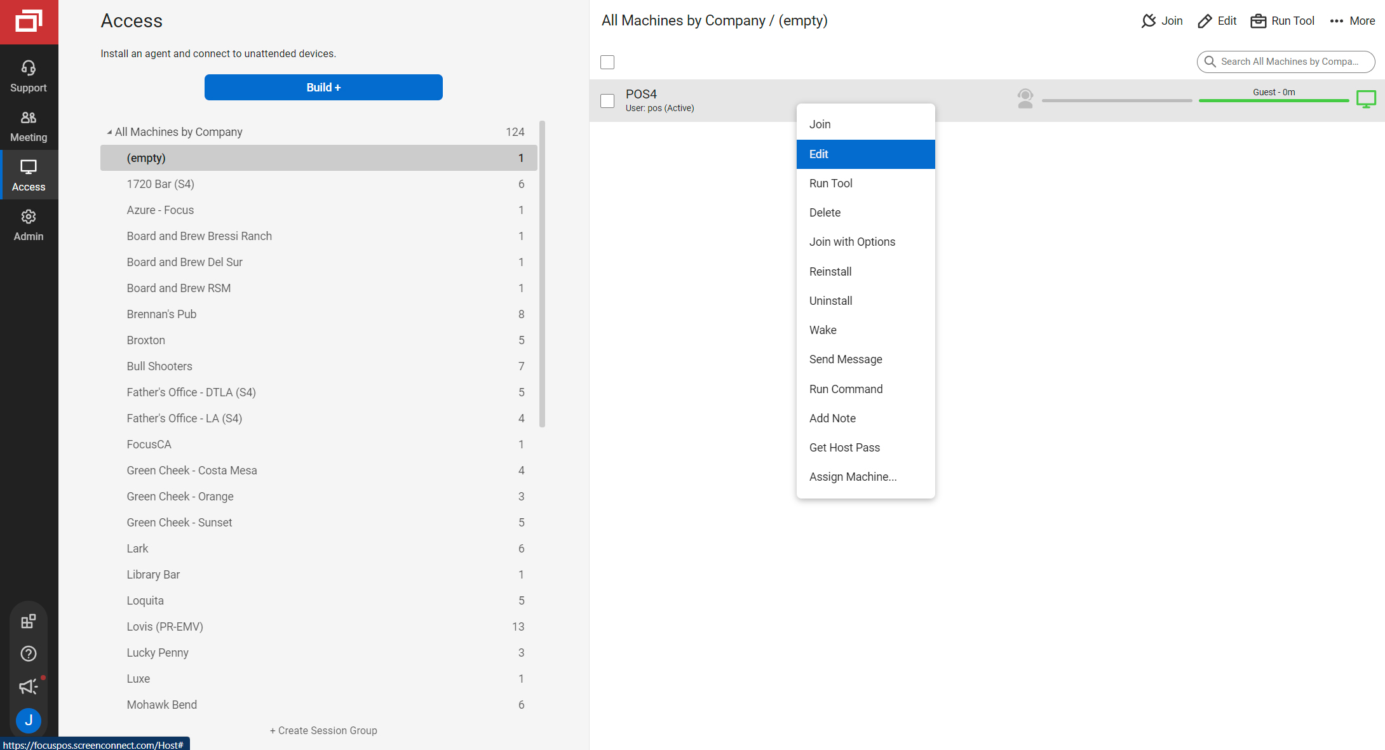
Task: Choose Join with Options menu entry
Action: pyautogui.click(x=852, y=242)
